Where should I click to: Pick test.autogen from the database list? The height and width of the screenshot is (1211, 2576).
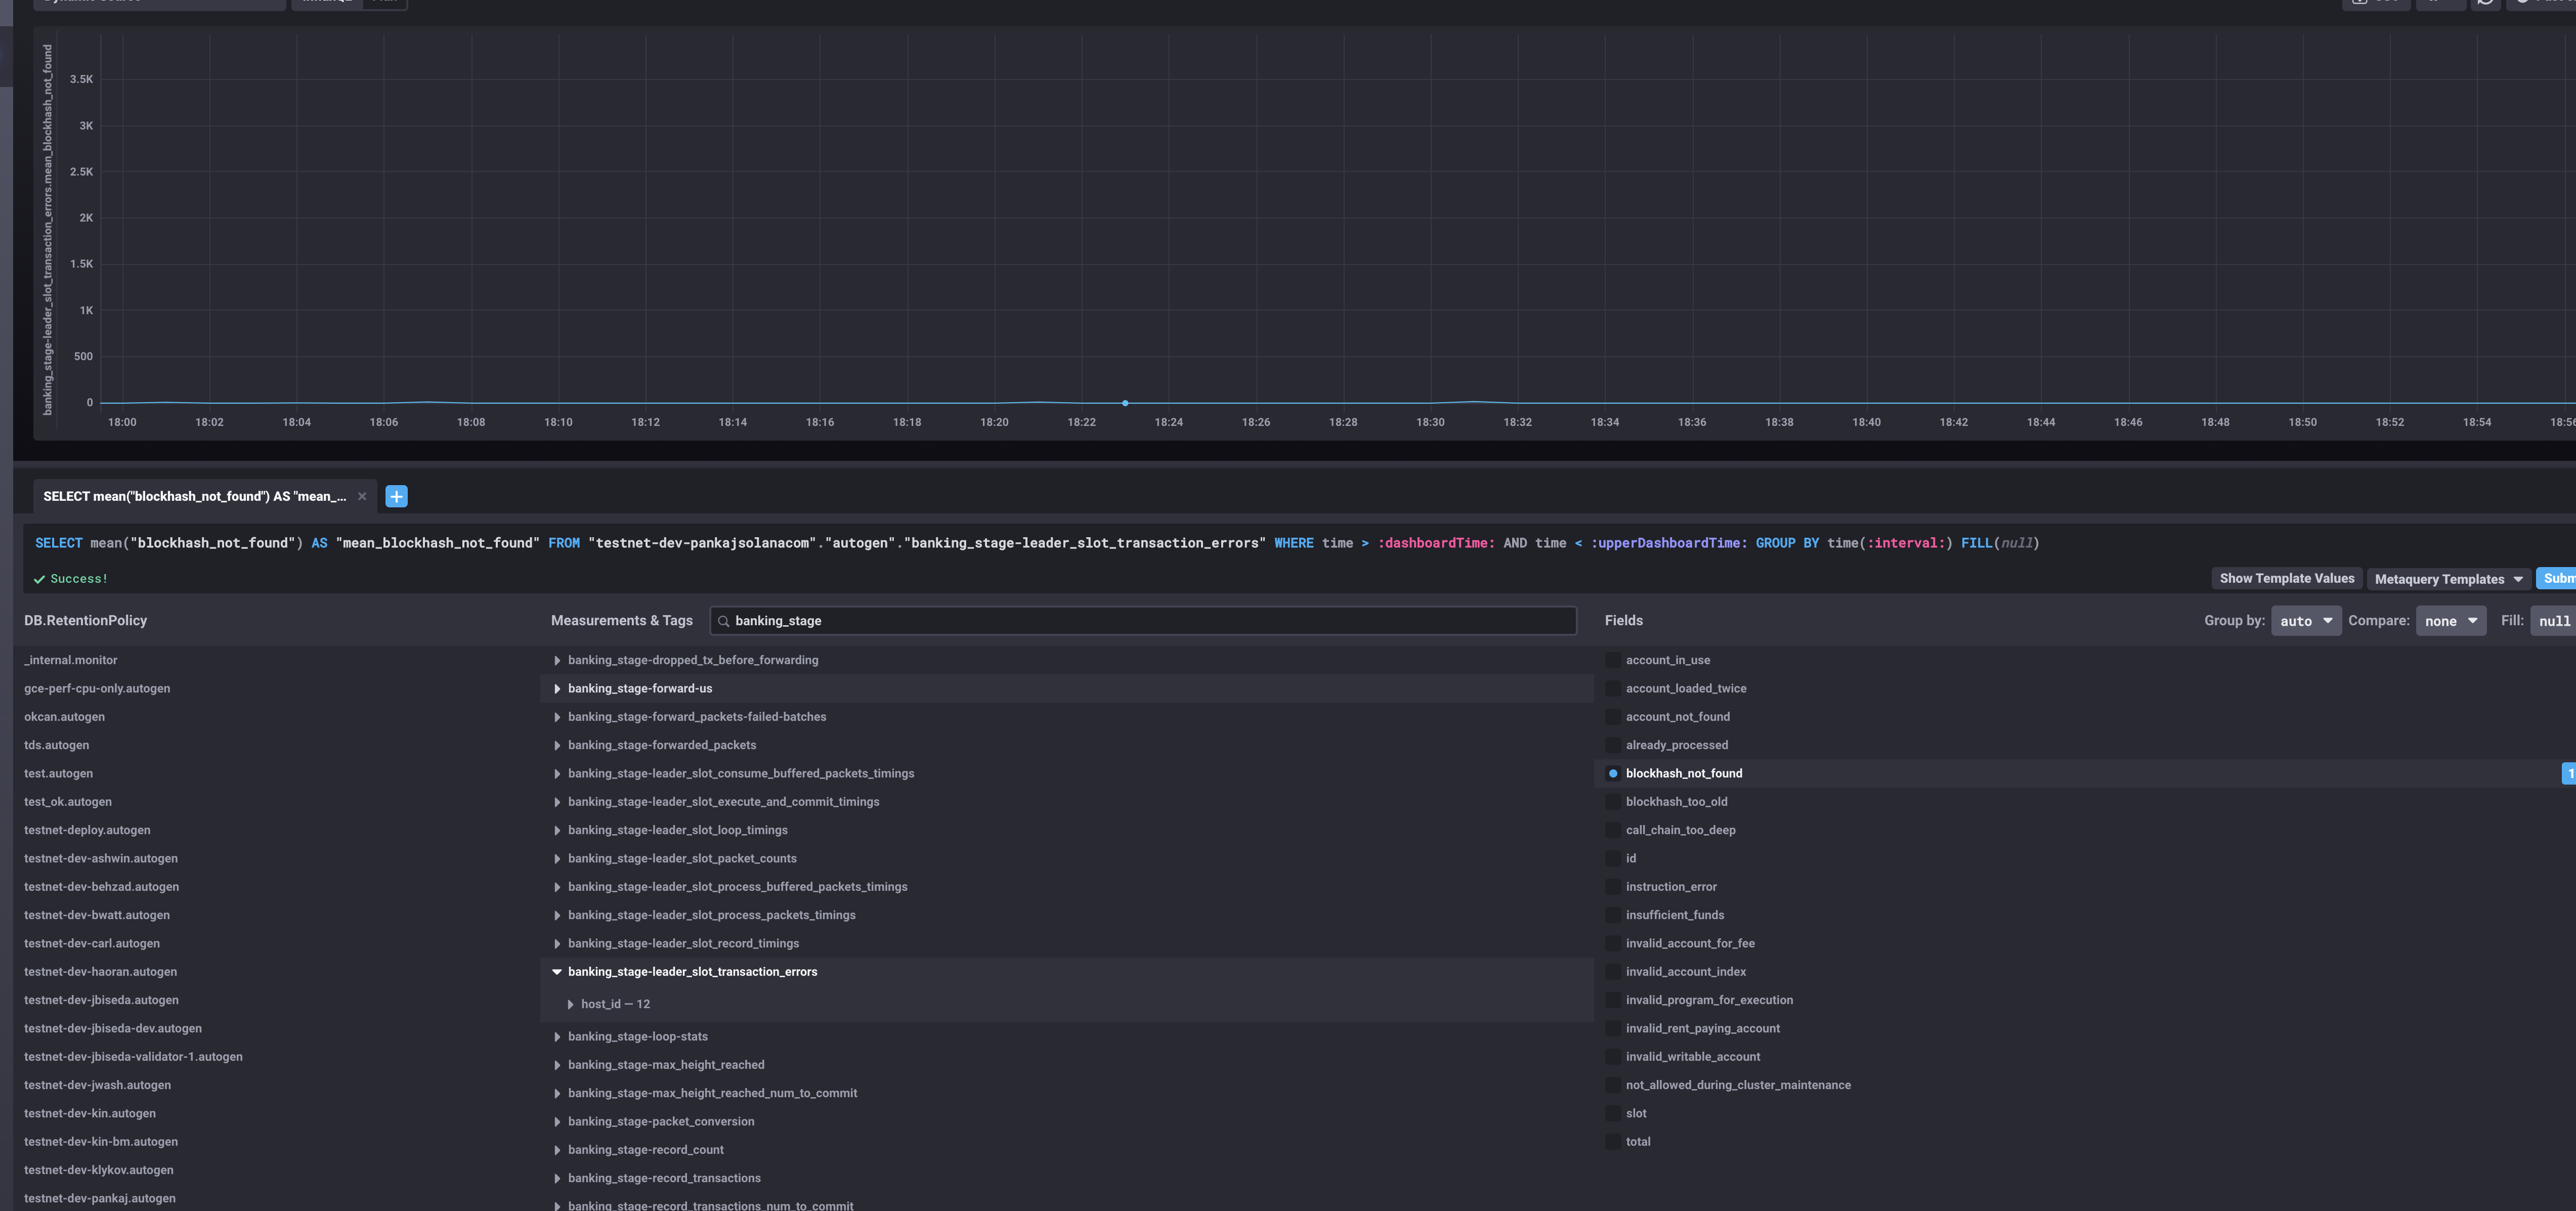click(59, 773)
